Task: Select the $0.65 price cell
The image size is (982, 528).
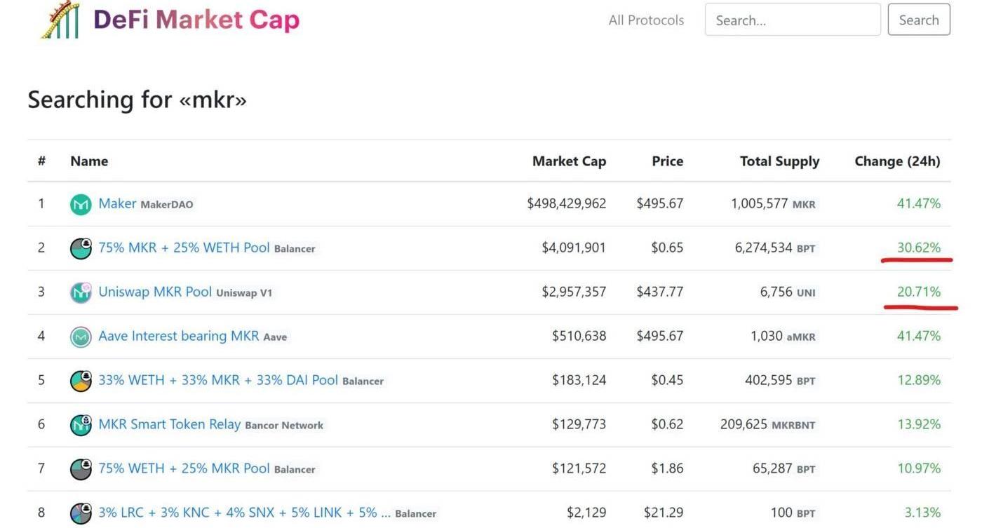Action: [x=667, y=248]
